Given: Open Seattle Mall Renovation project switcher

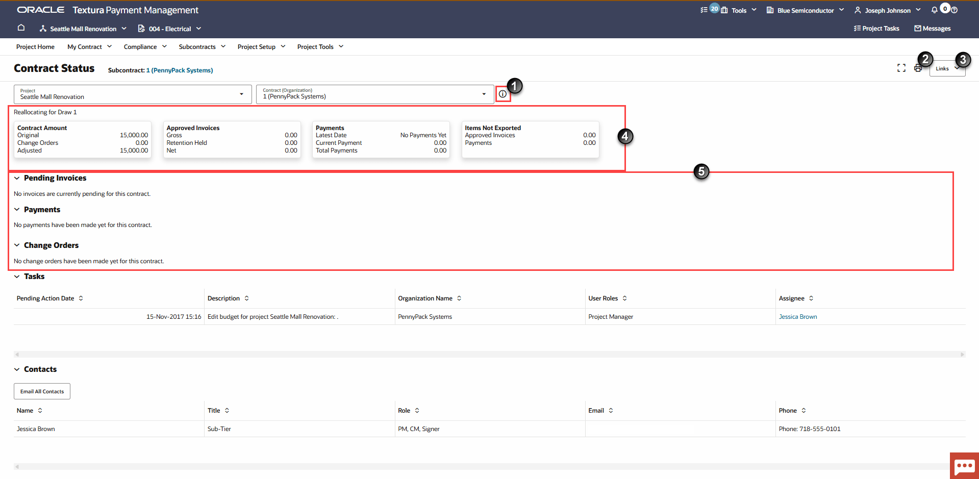Looking at the screenshot, I should point(83,29).
